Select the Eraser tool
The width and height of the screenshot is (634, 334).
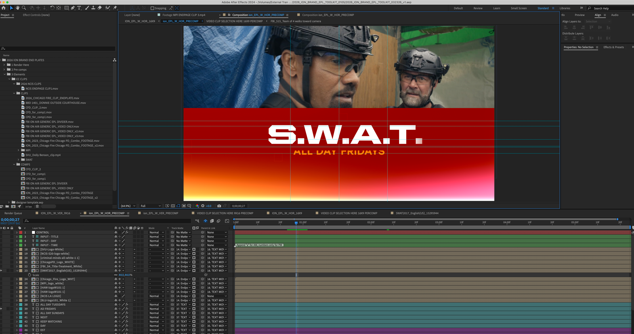tap(99, 8)
